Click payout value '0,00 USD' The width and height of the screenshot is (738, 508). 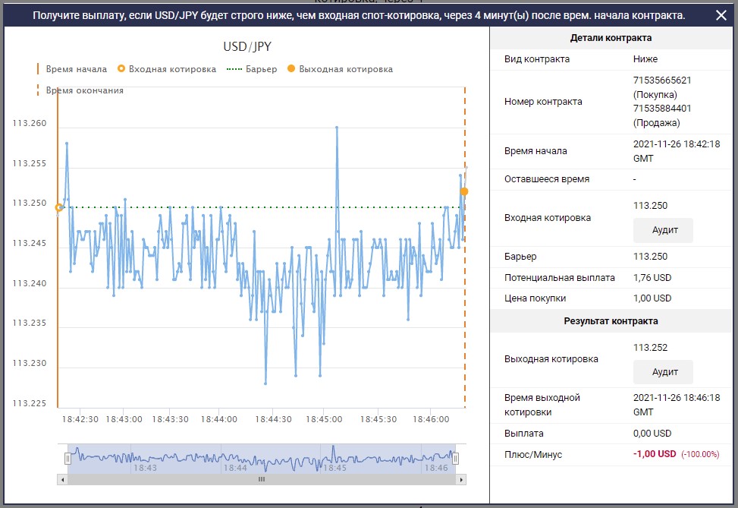[x=652, y=434]
